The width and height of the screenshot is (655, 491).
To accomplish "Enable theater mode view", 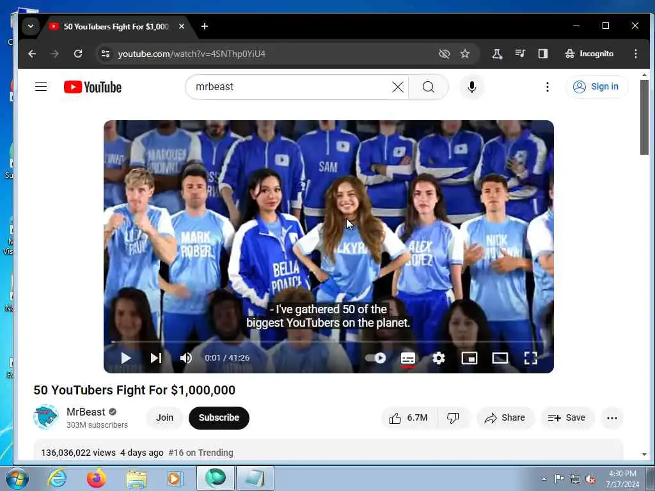I will 500,358.
